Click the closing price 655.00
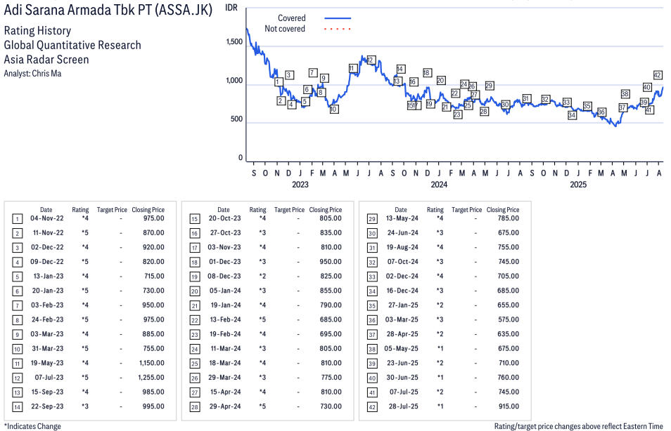 (x=508, y=305)
